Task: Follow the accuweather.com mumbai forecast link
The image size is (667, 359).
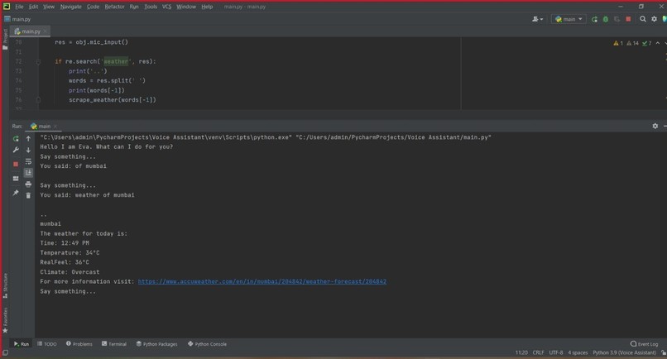Action: 262,281
